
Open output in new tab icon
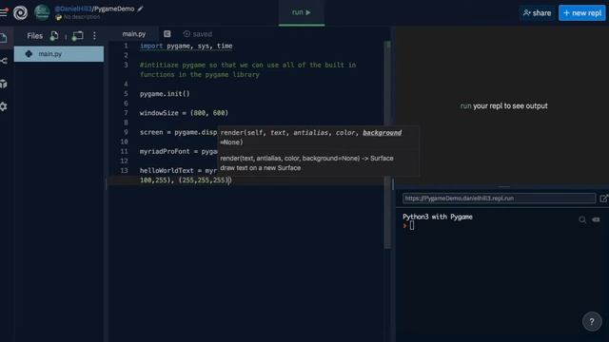(603, 199)
